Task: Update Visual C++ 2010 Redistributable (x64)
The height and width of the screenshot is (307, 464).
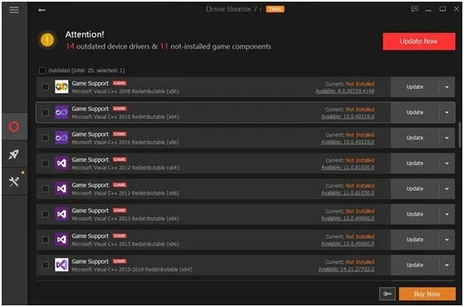Action: click(x=415, y=112)
